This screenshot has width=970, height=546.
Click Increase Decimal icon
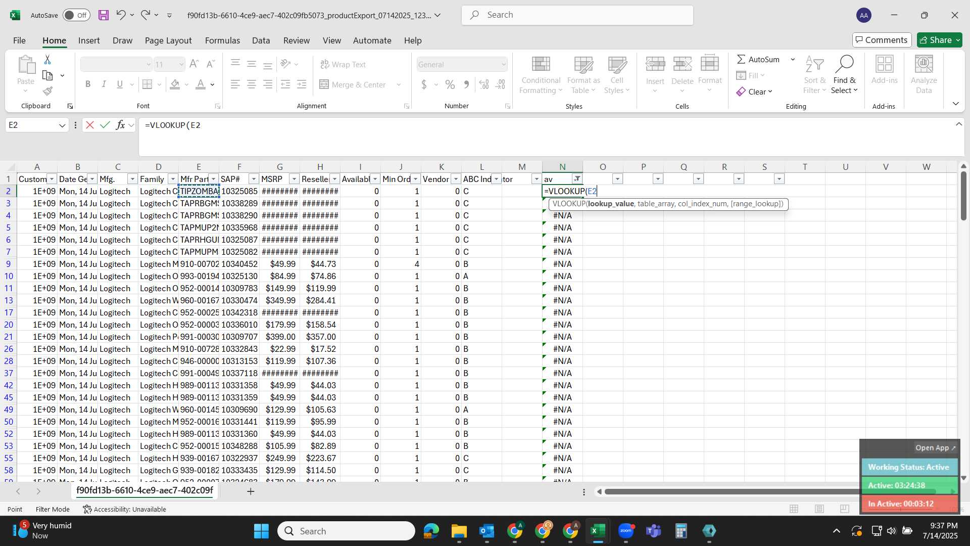[x=484, y=84]
